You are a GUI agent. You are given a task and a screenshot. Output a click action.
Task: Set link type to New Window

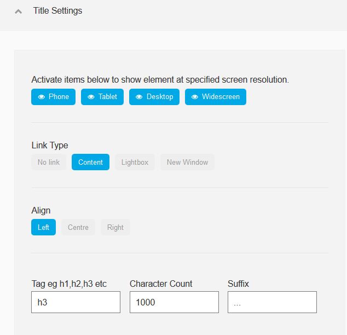pyautogui.click(x=187, y=162)
